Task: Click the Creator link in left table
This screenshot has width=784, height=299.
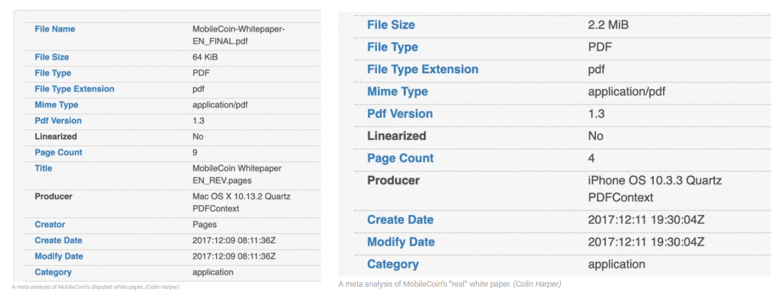Action: (50, 225)
